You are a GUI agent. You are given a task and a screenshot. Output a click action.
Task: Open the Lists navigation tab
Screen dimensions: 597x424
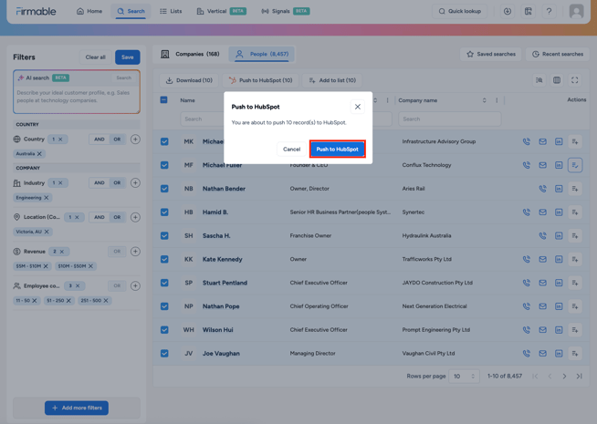(x=171, y=11)
